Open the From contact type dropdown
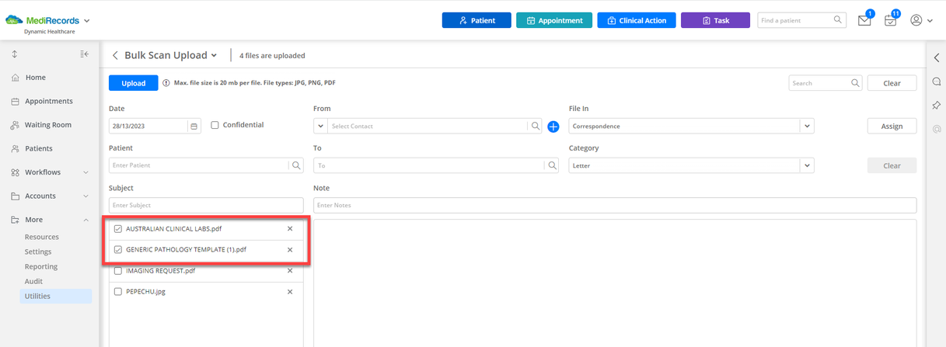Viewport: 946px width, 347px height. coord(320,126)
